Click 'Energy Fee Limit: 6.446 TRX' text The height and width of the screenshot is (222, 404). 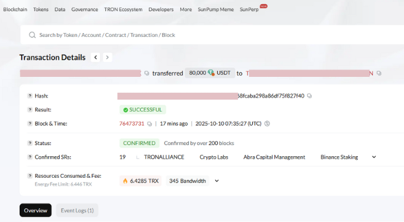pos(63,184)
